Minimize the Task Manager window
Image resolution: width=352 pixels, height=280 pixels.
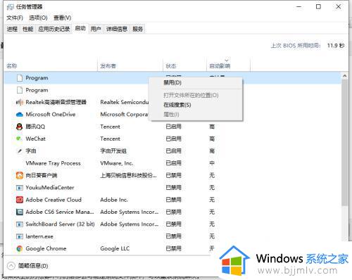298,7
